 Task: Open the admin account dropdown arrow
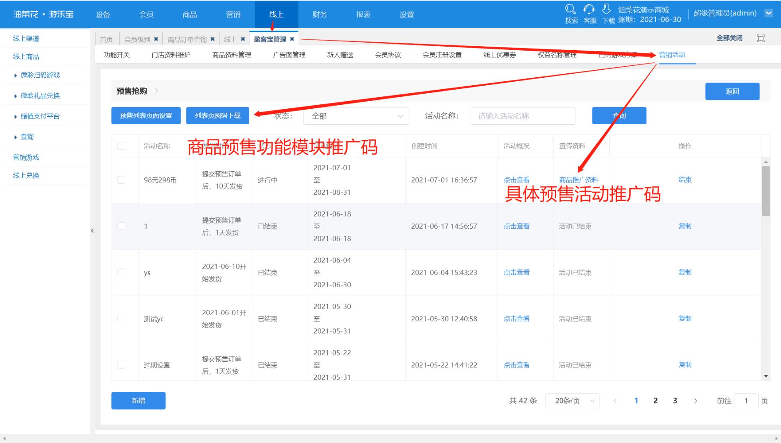(x=769, y=13)
